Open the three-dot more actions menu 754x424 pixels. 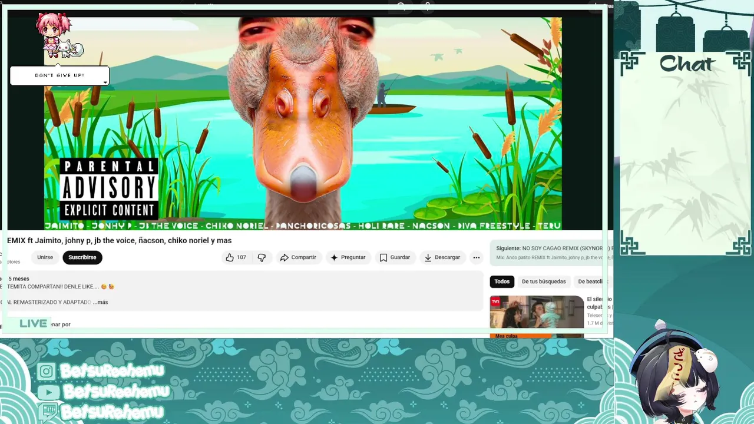click(x=476, y=257)
